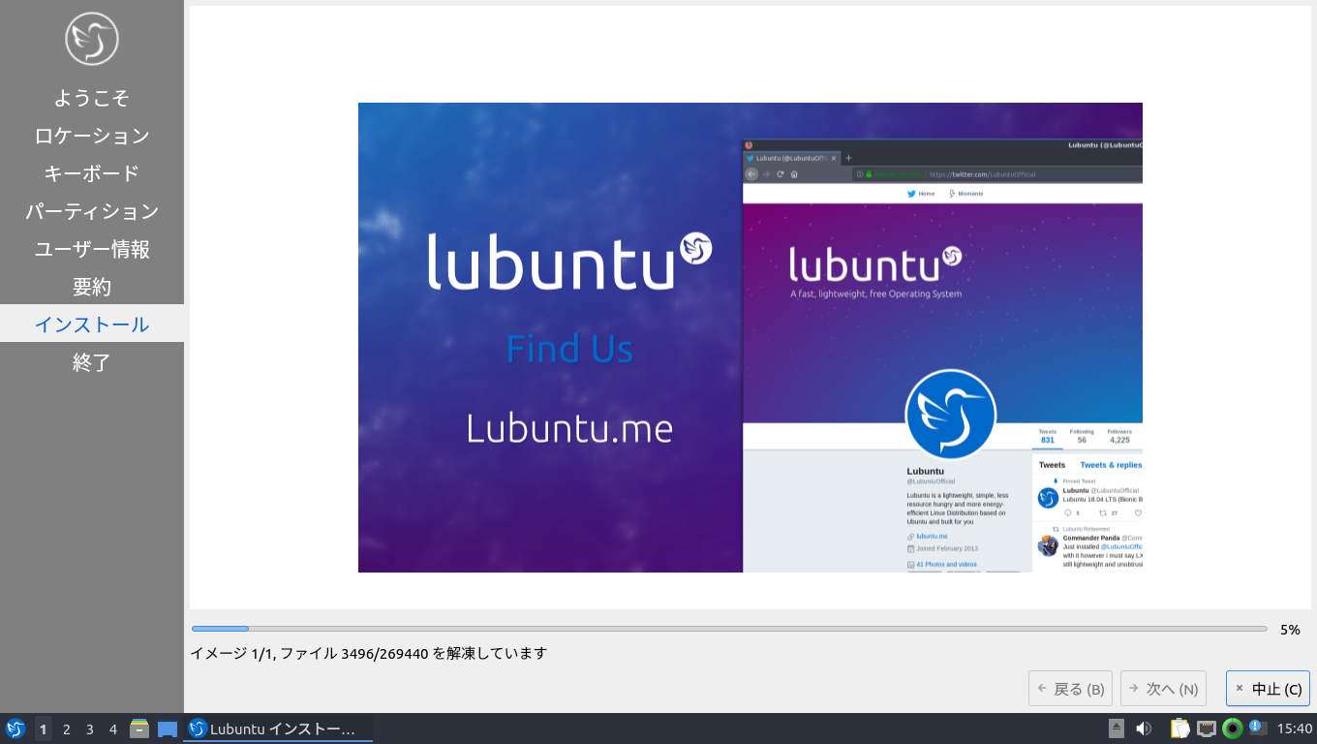Select the Lubuntu インストー... taskbar window entry
The width and height of the screenshot is (1317, 744).
point(278,728)
